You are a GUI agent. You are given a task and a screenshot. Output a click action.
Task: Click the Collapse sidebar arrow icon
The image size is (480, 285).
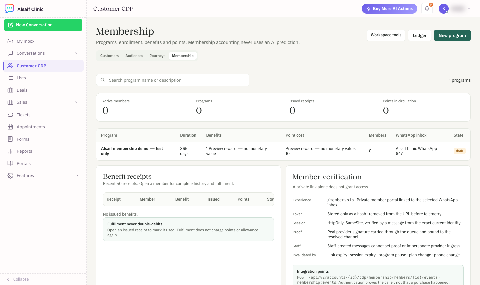8,279
